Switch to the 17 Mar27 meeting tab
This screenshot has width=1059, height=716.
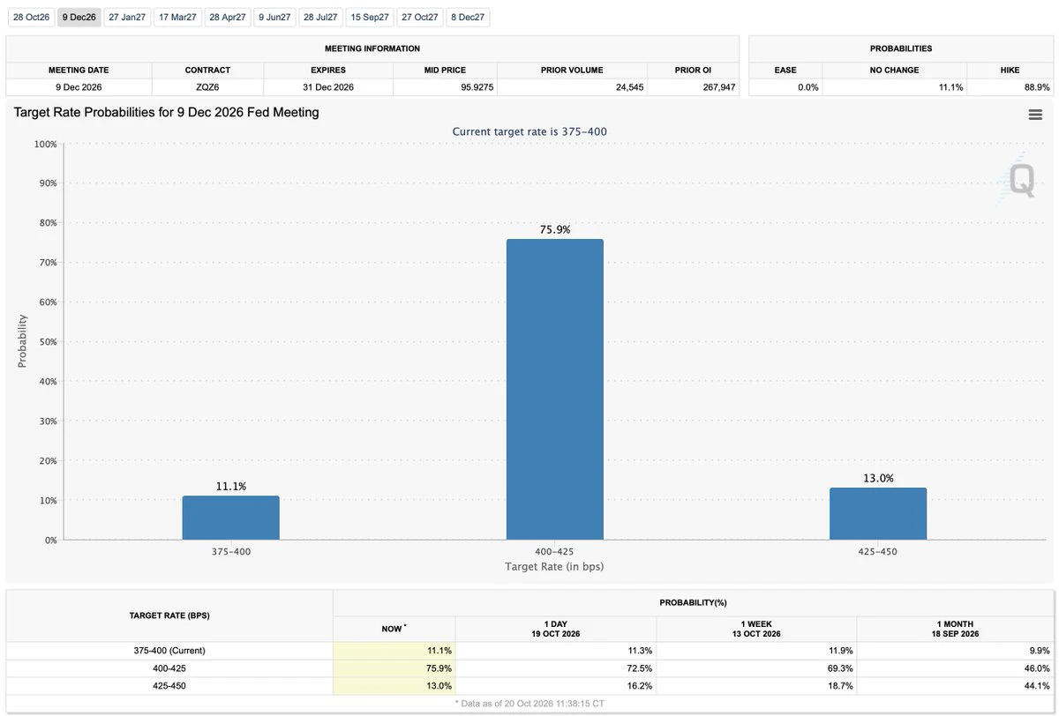pos(177,17)
